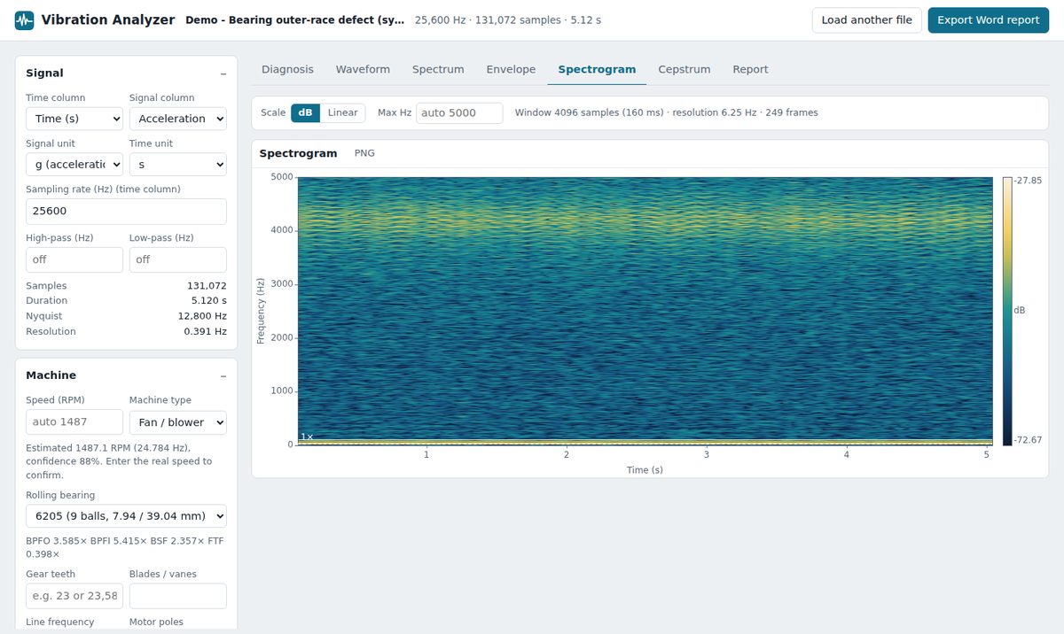1064x634 pixels.
Task: Click the Resolution value 0.391 Hz
Action: click(x=205, y=332)
